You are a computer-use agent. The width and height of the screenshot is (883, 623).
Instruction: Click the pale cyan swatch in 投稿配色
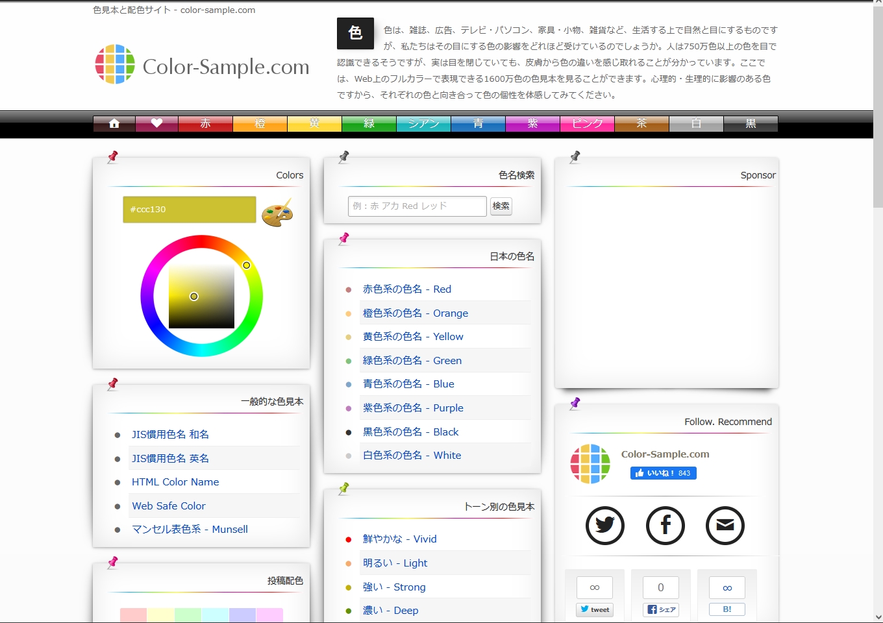pos(215,615)
